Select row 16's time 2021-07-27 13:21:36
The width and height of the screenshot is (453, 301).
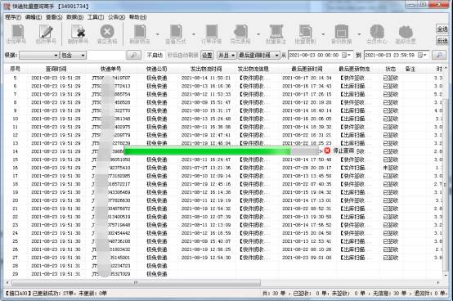(206, 168)
